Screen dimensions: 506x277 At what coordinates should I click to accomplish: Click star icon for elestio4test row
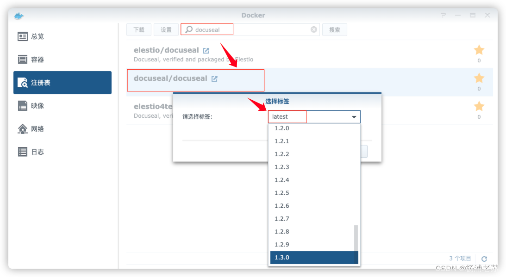coord(479,106)
